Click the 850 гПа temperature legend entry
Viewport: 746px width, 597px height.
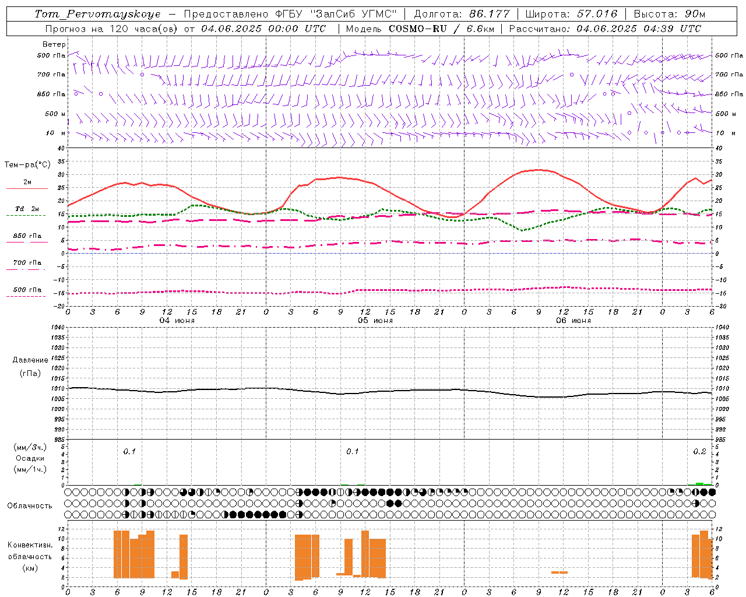pos(27,236)
